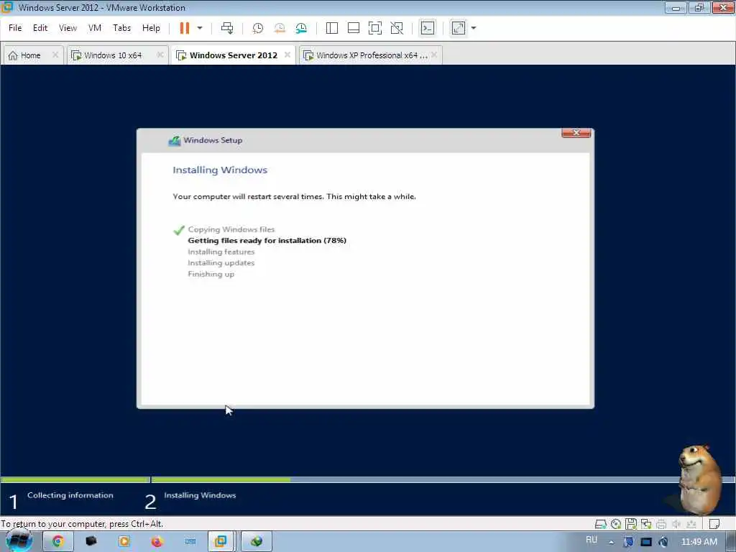Click the Copying Windows files line
This screenshot has height=552, width=736.
tap(231, 229)
